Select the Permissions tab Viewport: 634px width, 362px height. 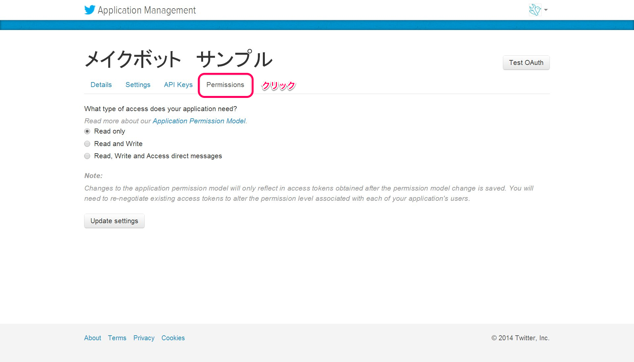tap(225, 85)
